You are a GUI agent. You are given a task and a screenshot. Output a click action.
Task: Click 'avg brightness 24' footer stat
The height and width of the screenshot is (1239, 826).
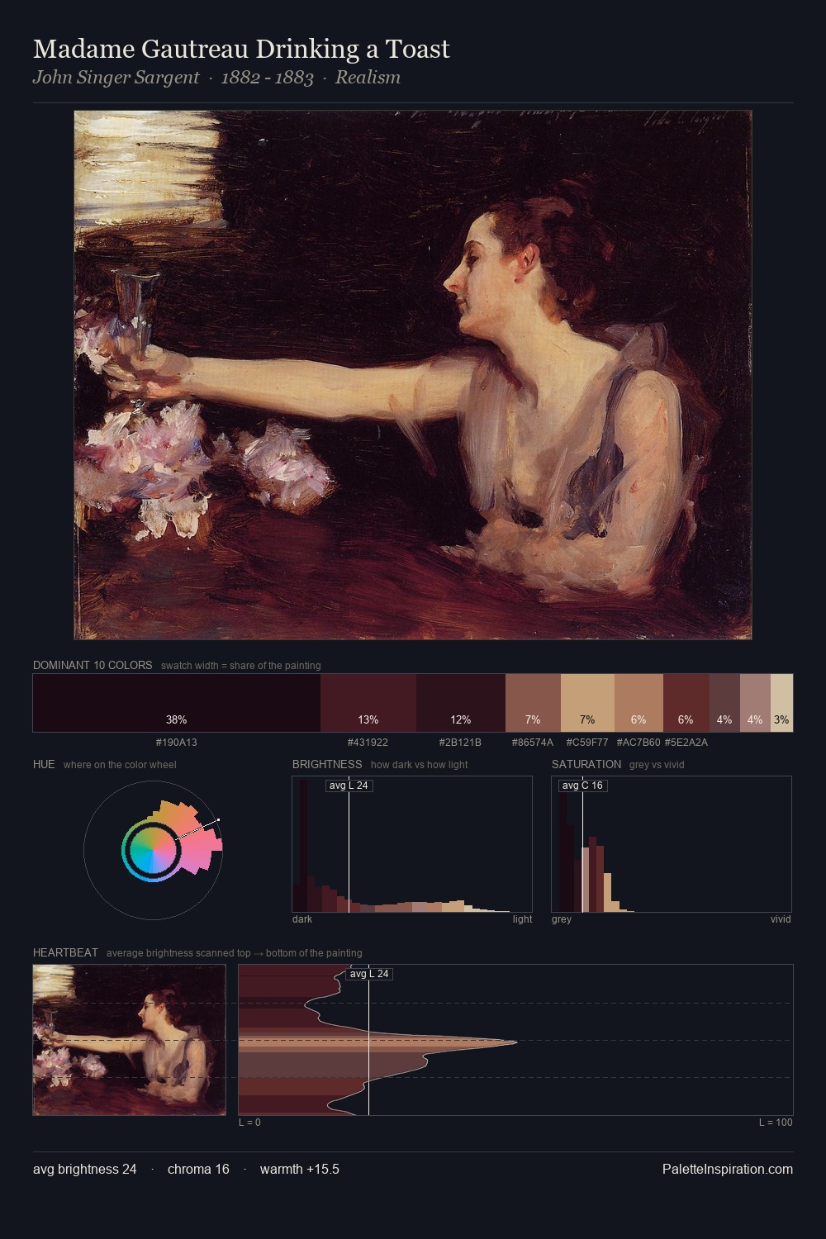point(85,1169)
